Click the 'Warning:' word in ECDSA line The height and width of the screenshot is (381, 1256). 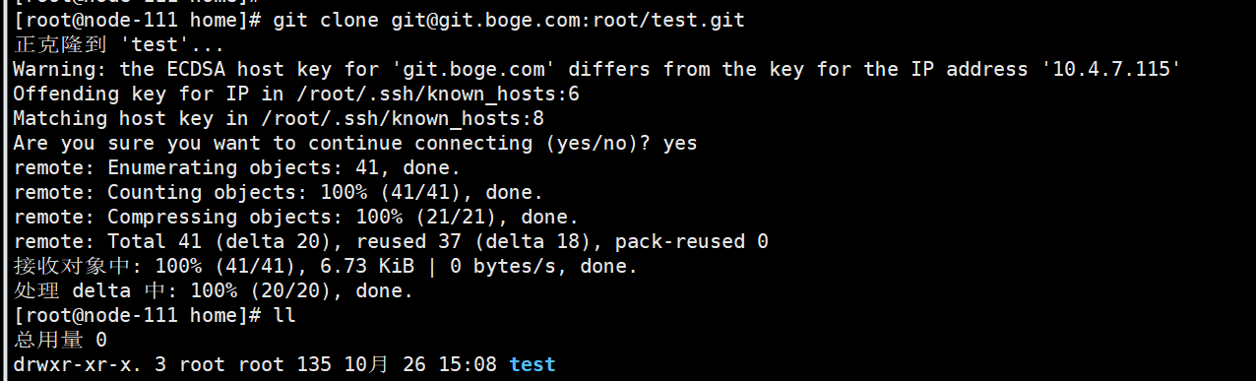[x=60, y=69]
